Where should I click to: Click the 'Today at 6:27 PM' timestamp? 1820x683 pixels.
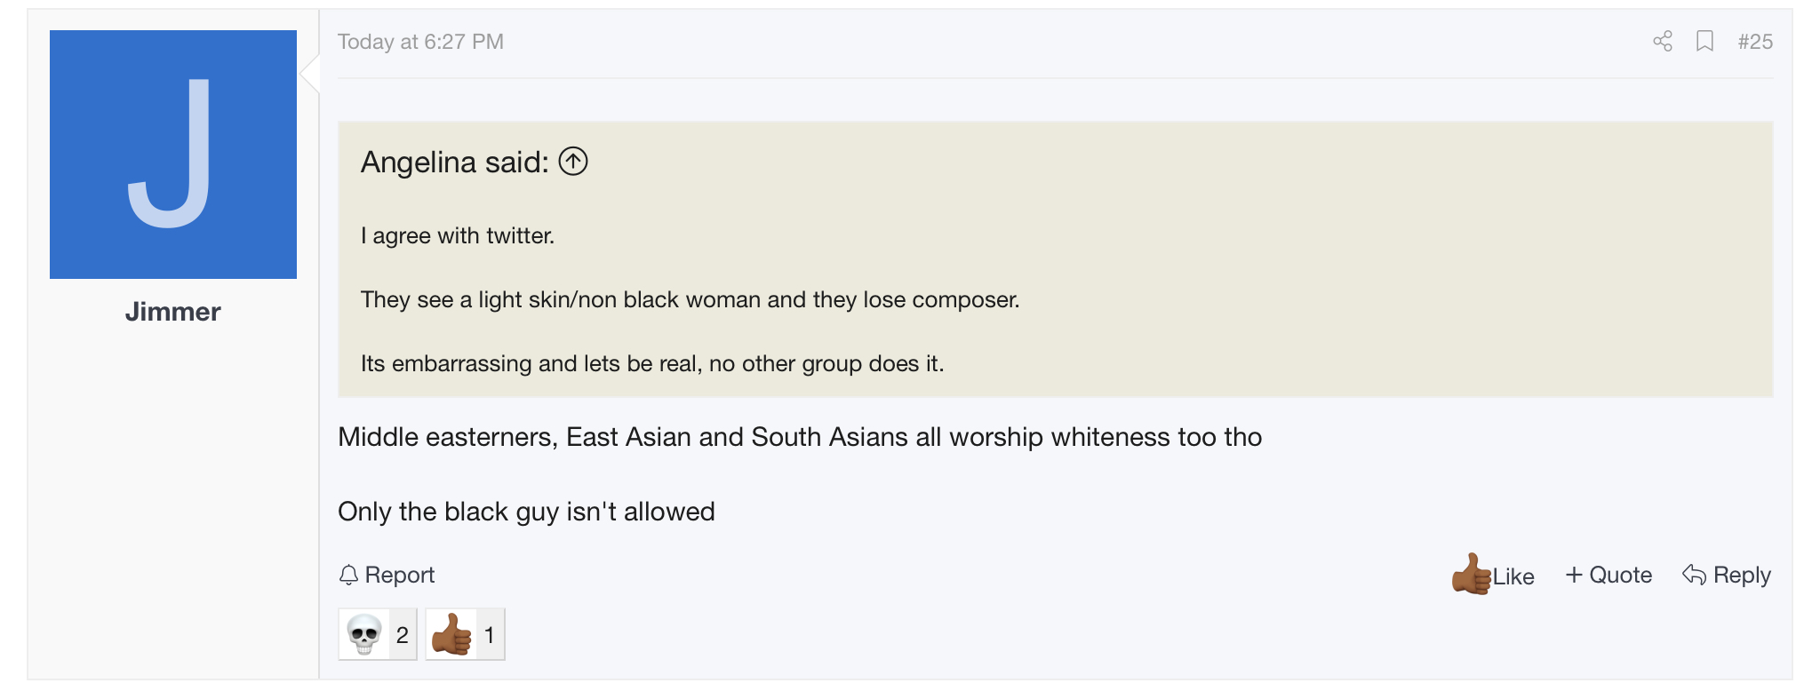tap(420, 42)
